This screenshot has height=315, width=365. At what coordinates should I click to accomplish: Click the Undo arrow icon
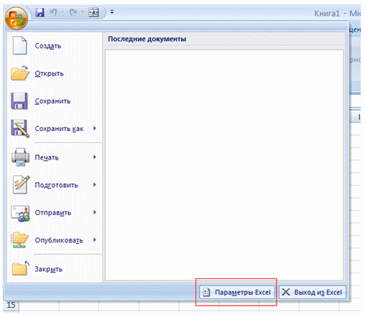(x=53, y=12)
